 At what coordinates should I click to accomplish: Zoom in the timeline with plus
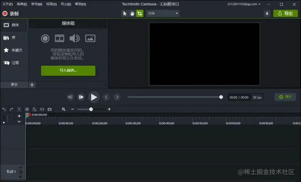click(x=109, y=109)
